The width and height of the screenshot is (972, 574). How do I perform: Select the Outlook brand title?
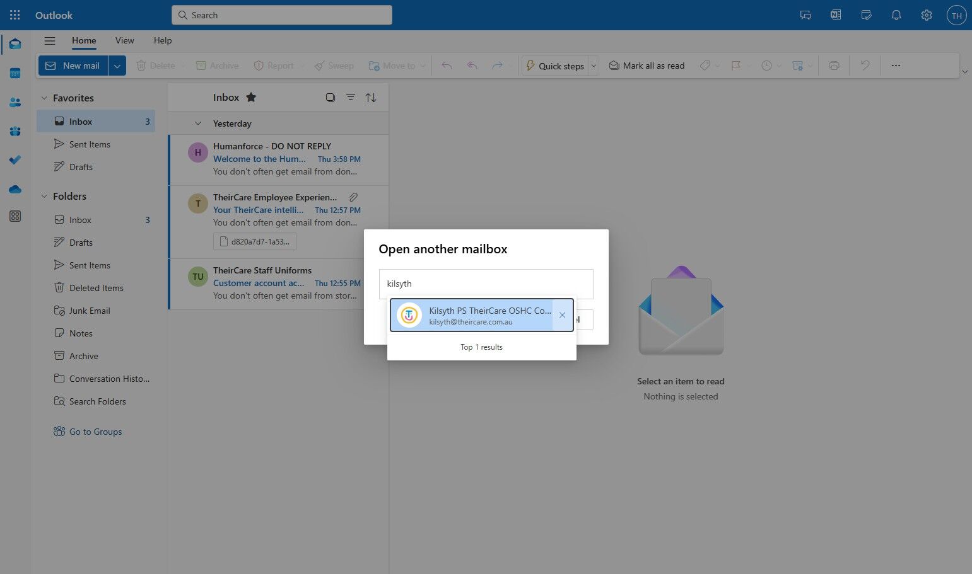[x=54, y=15]
